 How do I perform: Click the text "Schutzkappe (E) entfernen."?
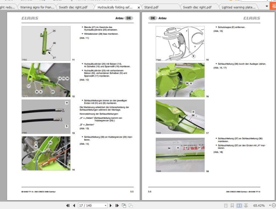pyautogui.click(x=231, y=27)
